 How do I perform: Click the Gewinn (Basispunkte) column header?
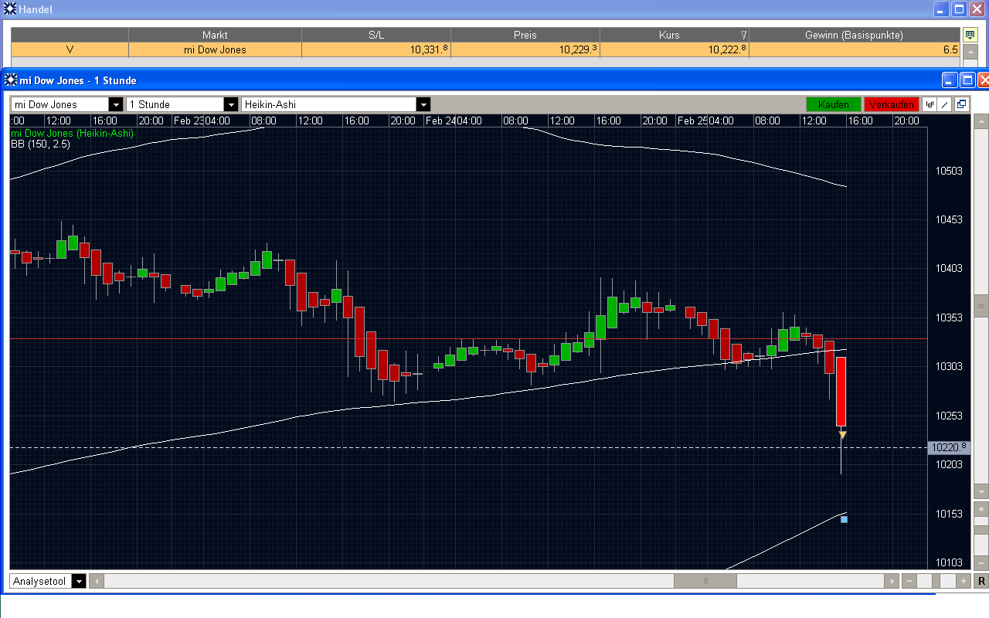click(855, 35)
